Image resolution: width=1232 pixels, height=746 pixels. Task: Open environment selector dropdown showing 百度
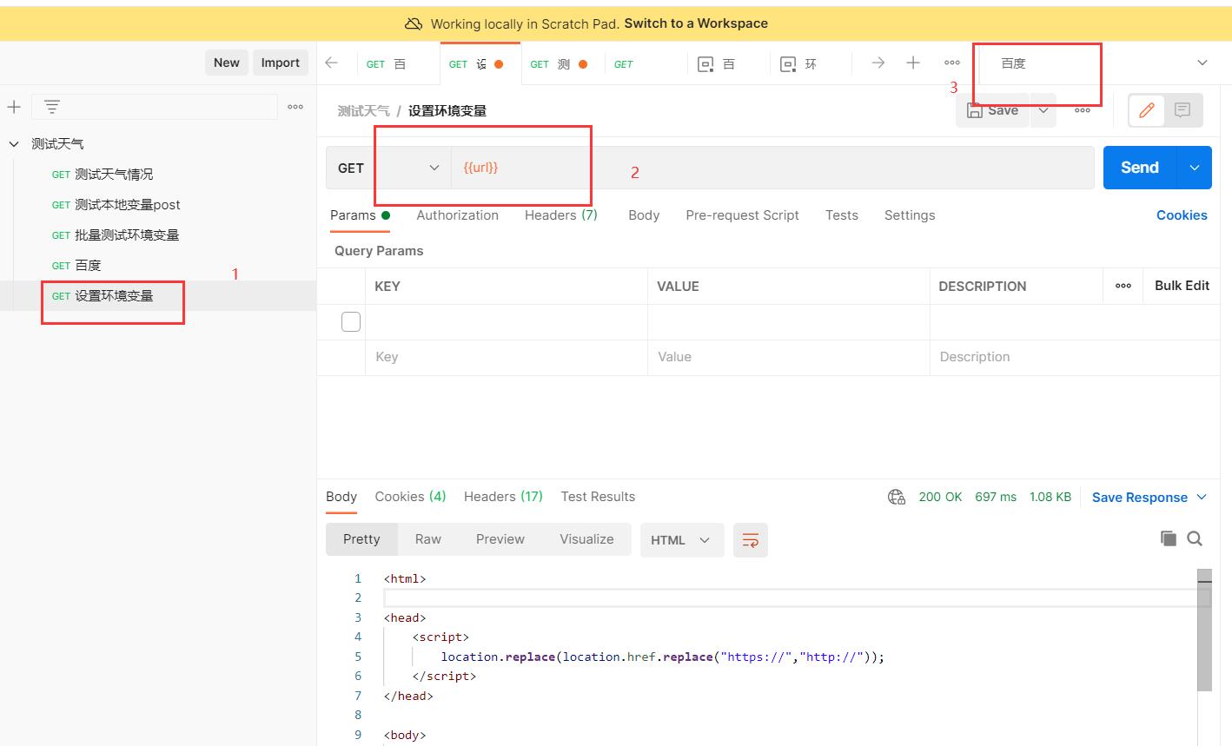pos(1103,63)
